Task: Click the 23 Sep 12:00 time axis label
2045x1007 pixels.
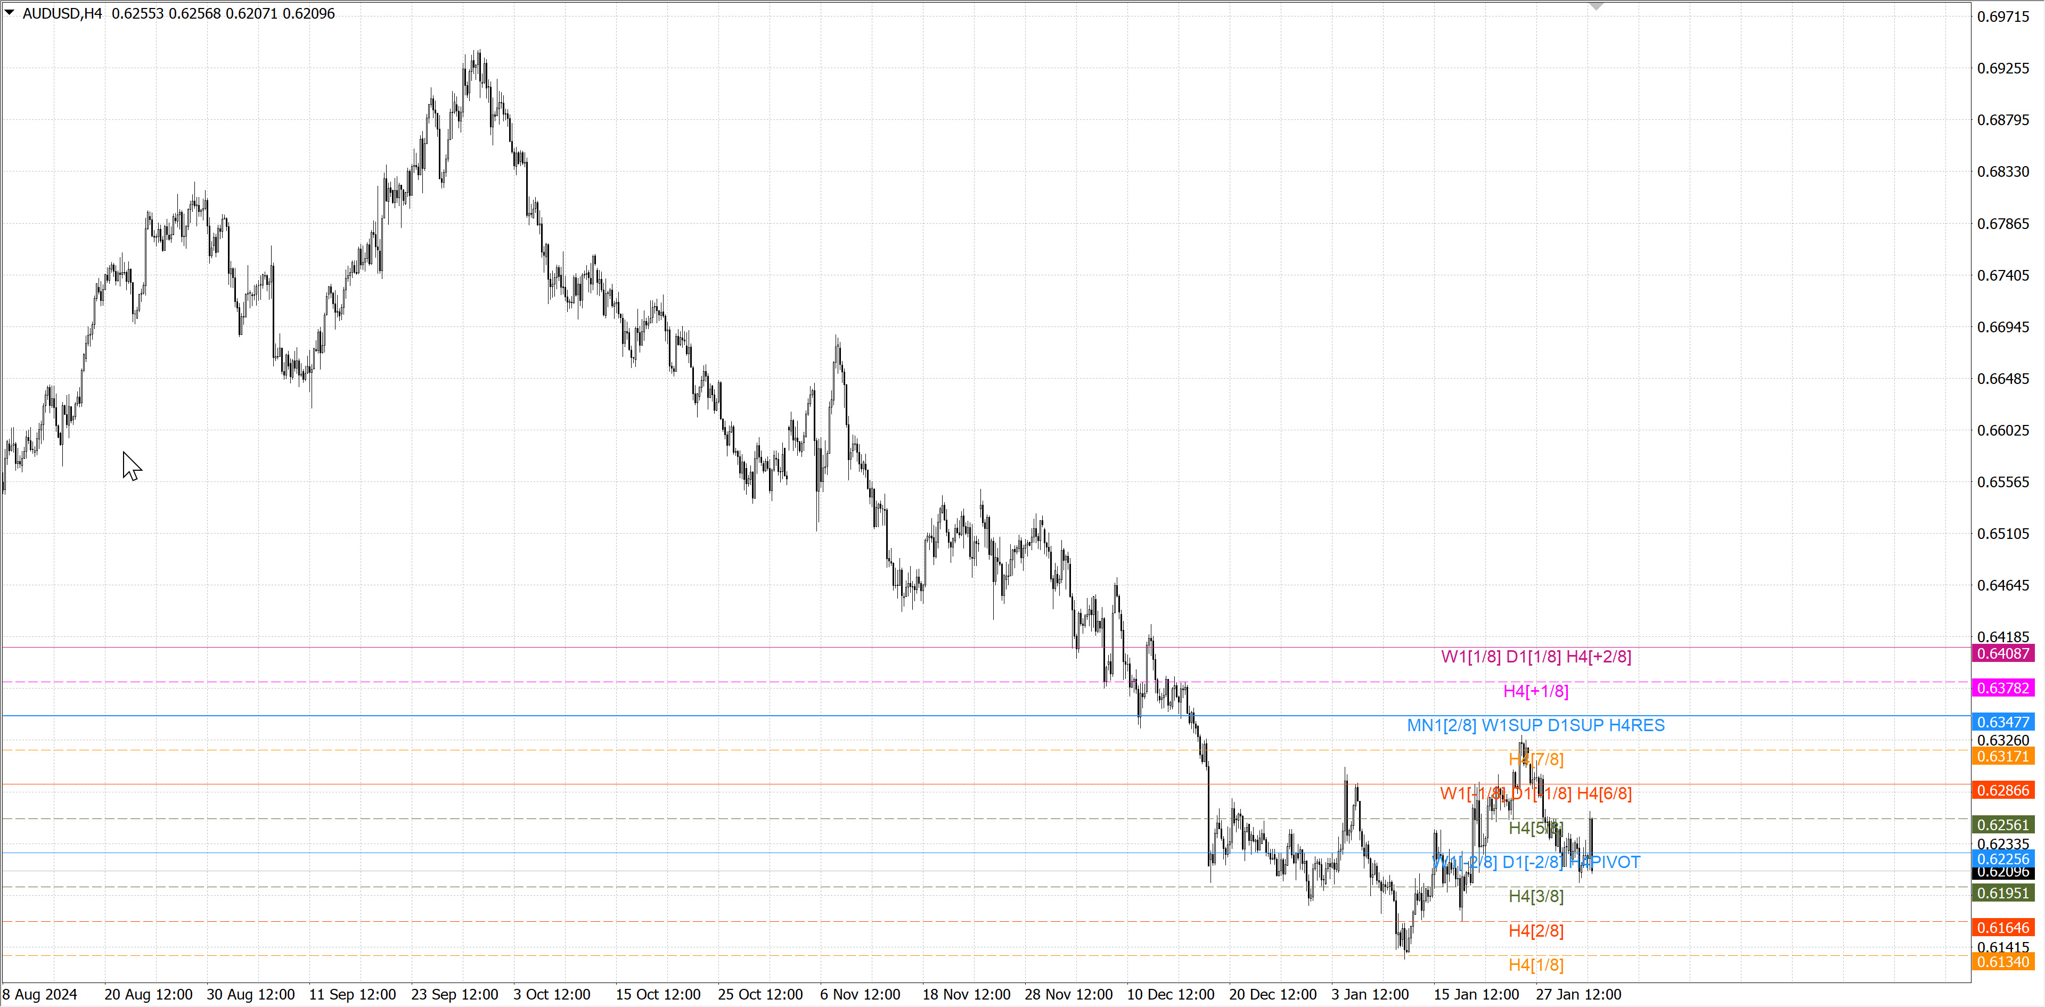Action: pos(454,994)
